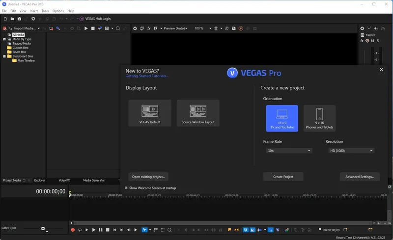This screenshot has height=240, width=393.
Task: Toggle split screen view icon
Action: click(156, 28)
